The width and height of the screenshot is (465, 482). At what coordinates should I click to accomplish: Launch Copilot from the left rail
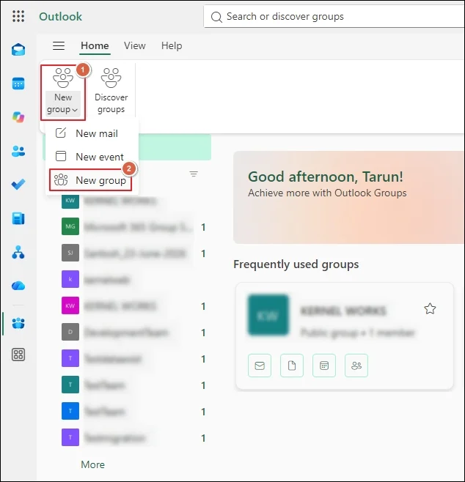[x=18, y=117]
